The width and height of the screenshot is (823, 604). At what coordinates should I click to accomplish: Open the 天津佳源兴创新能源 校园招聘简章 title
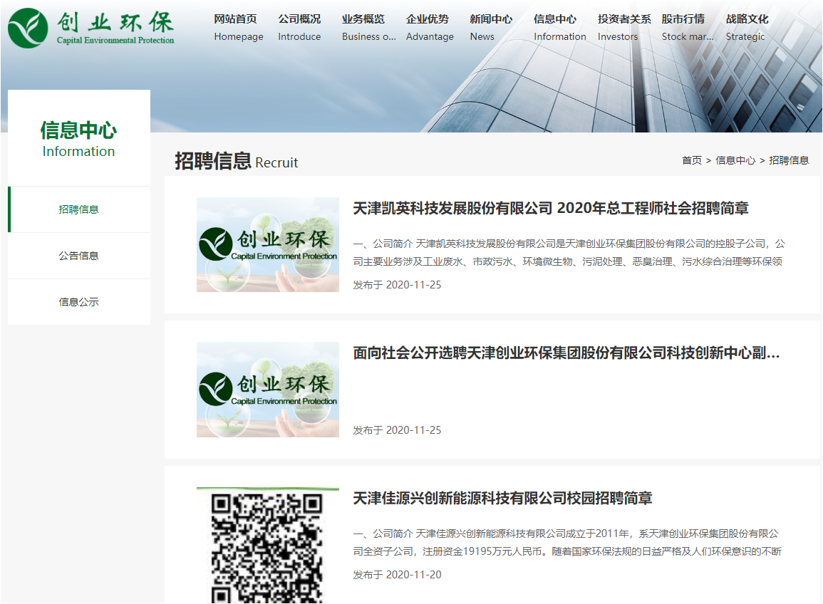[502, 498]
